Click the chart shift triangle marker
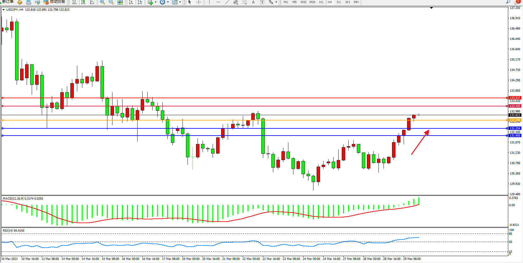523x263 pixels. pos(431,8)
